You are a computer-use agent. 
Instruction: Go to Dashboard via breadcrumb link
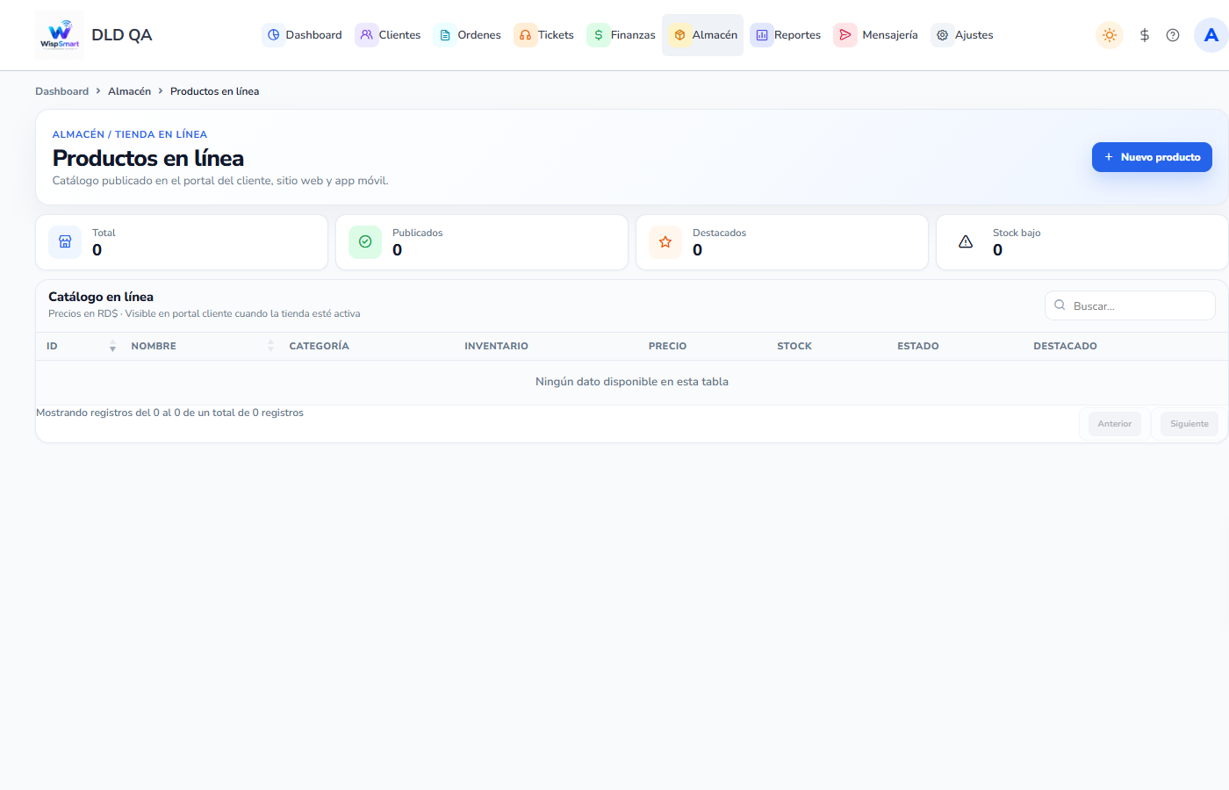coord(61,91)
